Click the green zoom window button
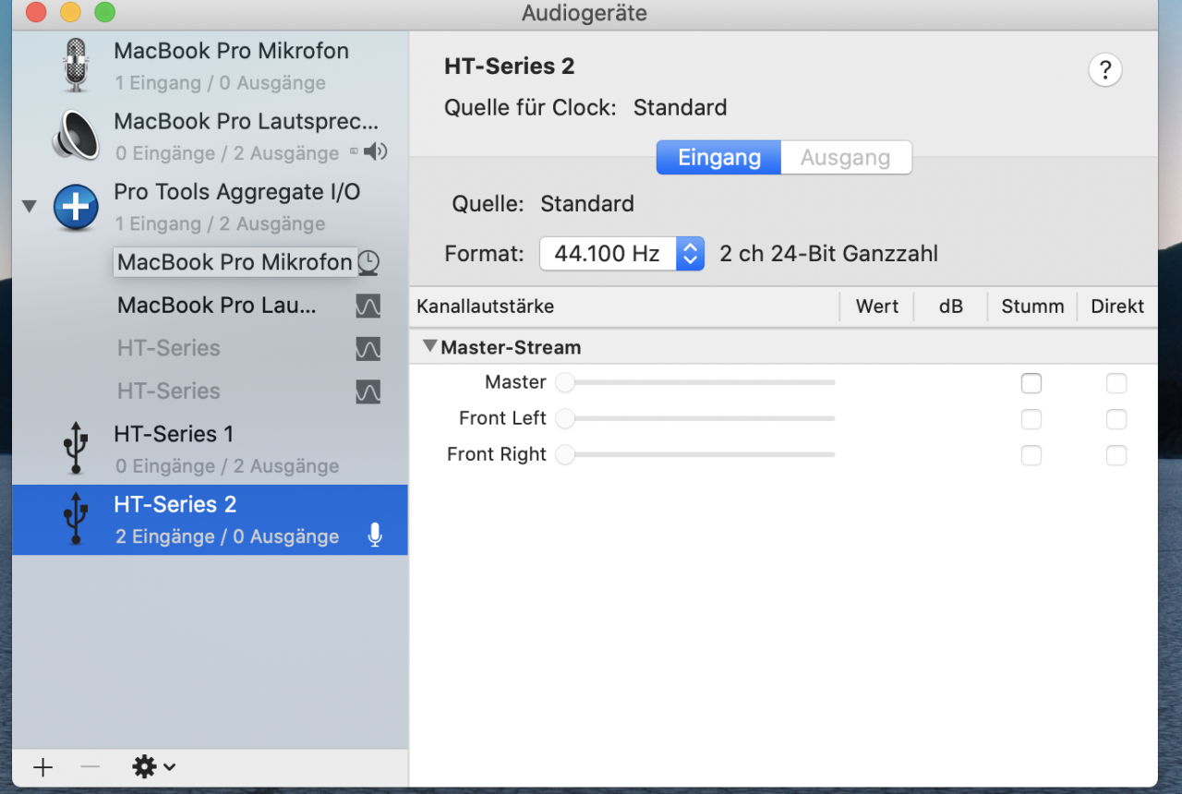The image size is (1182, 794). (105, 13)
